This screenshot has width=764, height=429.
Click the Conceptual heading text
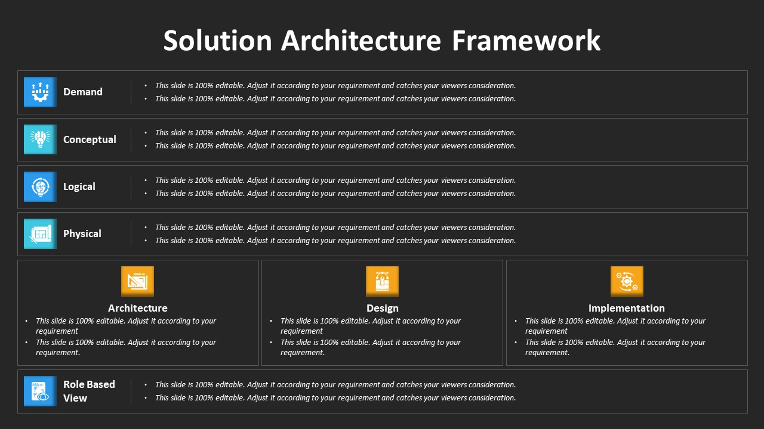pyautogui.click(x=90, y=139)
